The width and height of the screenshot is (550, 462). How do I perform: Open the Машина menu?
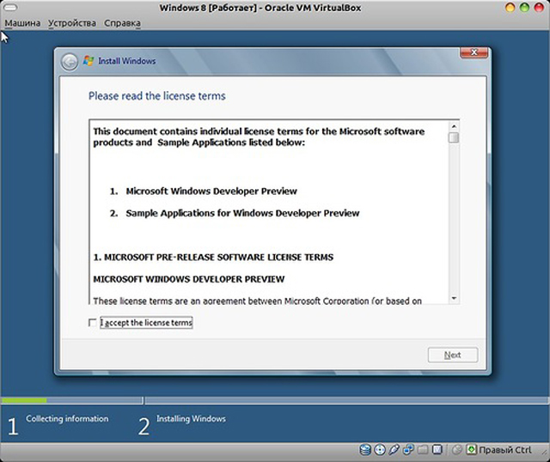tap(22, 23)
